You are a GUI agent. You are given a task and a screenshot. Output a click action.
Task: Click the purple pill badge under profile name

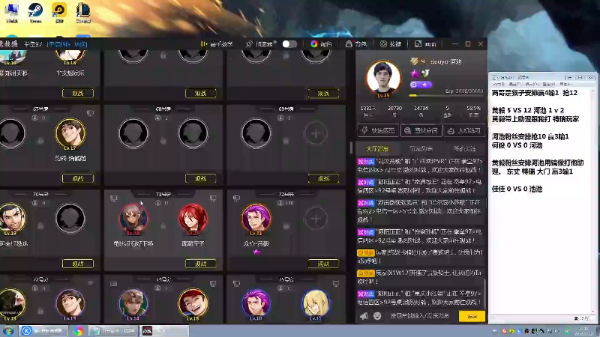click(x=421, y=85)
